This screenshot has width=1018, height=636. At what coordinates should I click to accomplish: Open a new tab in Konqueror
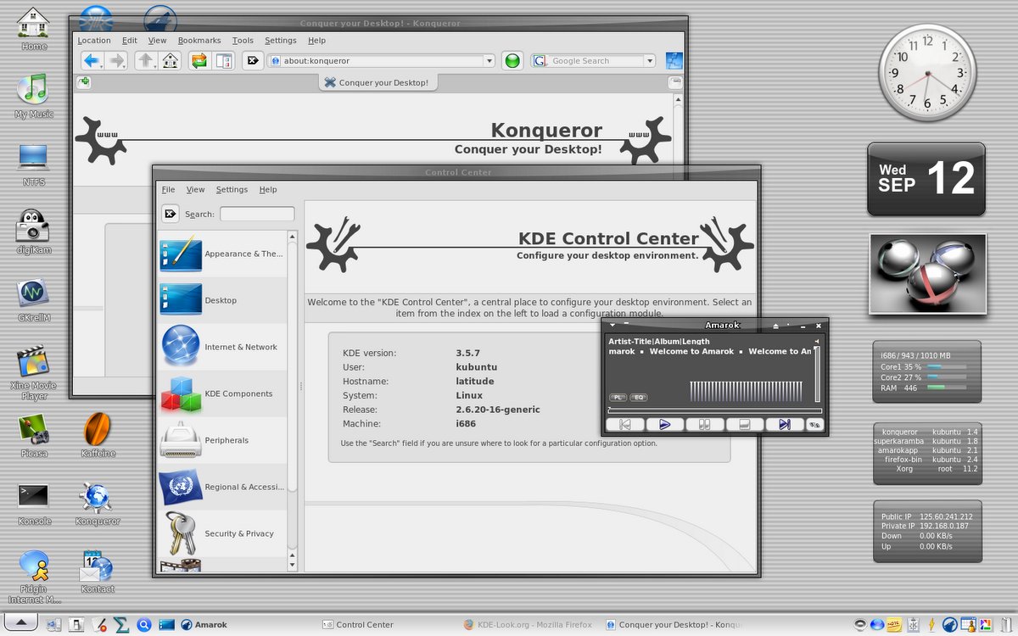point(83,82)
